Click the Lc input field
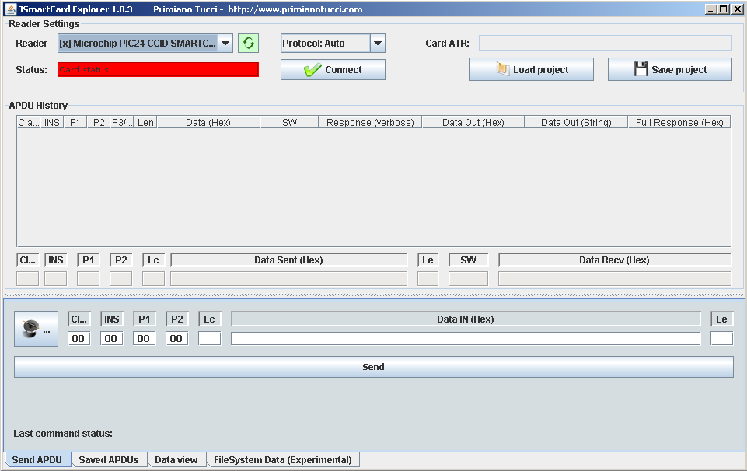747x471 pixels. click(x=209, y=339)
